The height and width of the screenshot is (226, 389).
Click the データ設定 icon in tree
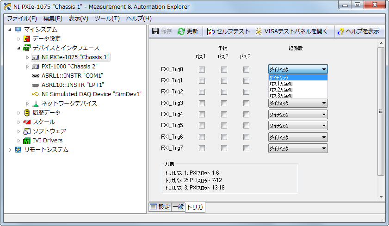[x=26, y=39]
